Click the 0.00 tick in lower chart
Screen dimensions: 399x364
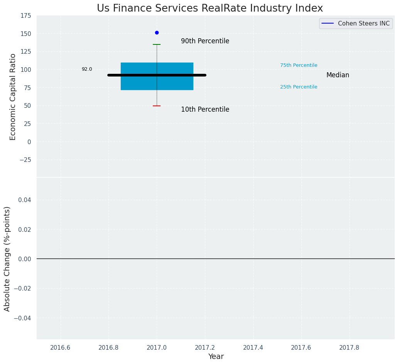pos(25,259)
